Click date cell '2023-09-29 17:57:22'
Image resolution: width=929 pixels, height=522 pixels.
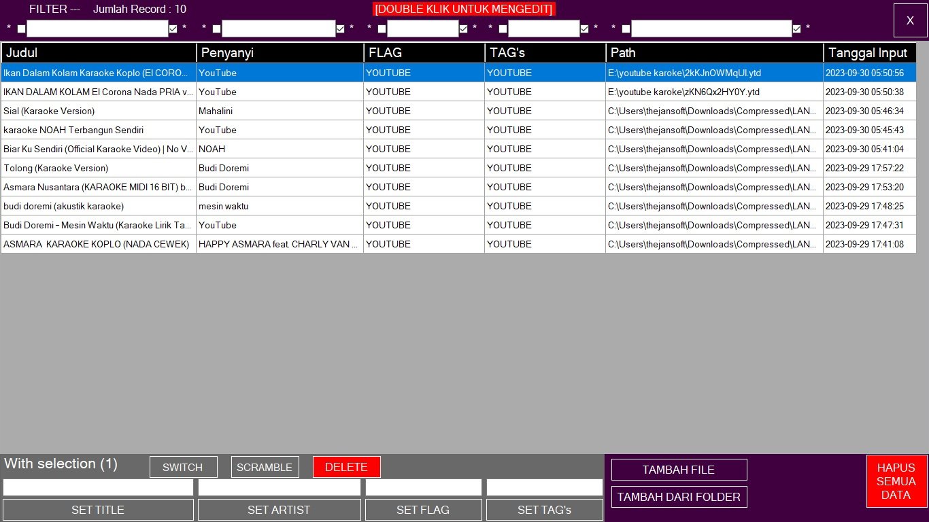[x=870, y=168]
